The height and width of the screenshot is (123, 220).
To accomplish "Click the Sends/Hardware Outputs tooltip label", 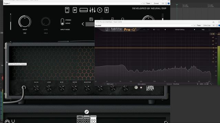I will [x=18, y=64].
